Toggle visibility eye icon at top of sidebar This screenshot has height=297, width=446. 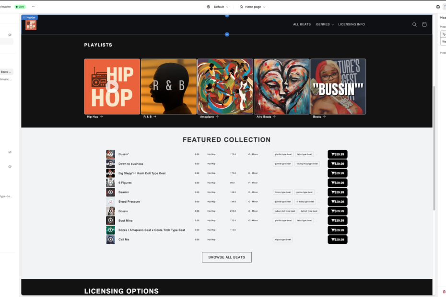(10, 35)
